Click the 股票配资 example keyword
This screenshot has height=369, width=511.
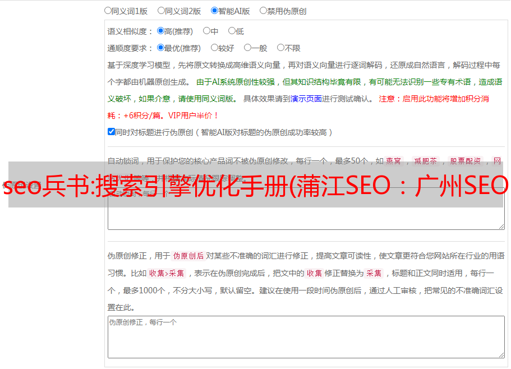pyautogui.click(x=466, y=161)
